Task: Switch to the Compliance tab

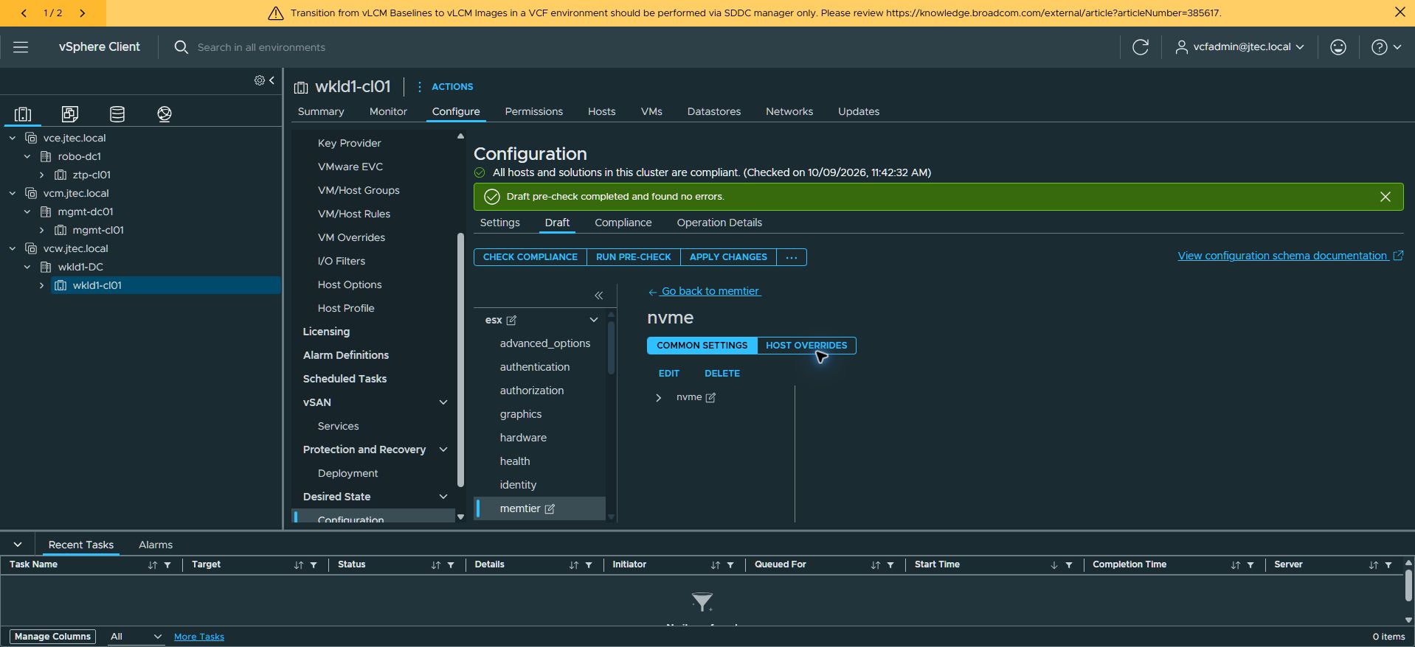Action: 623,223
